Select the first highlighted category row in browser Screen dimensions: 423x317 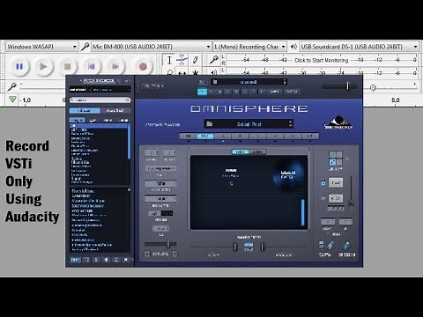tap(99, 126)
